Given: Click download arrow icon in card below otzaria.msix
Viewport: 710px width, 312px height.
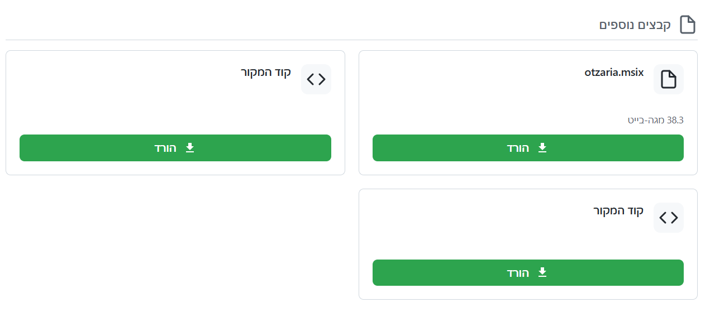Looking at the screenshot, I should click(x=542, y=272).
